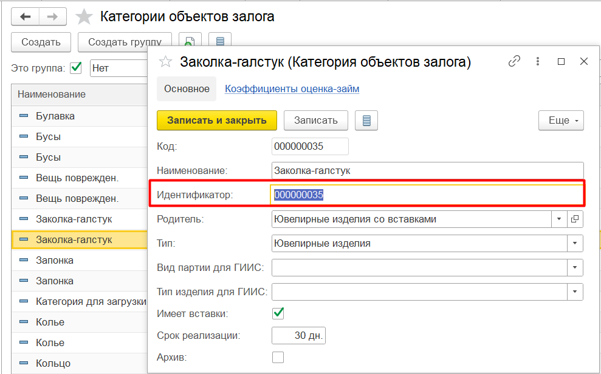Click the back navigation arrow
601x374 pixels.
pyautogui.click(x=26, y=17)
